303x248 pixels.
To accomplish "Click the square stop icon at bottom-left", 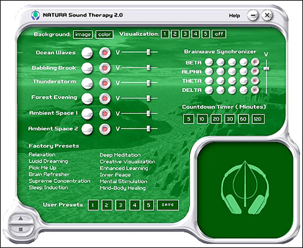I will [20, 229].
